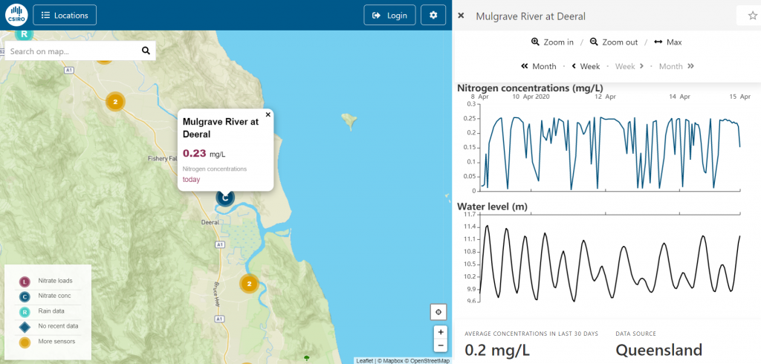The width and height of the screenshot is (761, 364).
Task: Click chart Zoom in control
Action: click(x=552, y=42)
